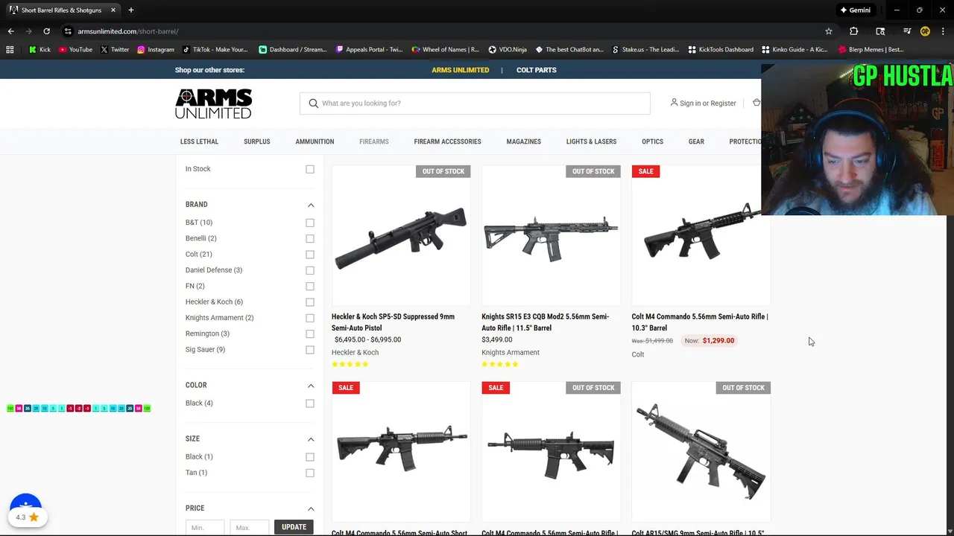Check the FN brand filter
Viewport: 954px width, 536px height.
click(310, 286)
